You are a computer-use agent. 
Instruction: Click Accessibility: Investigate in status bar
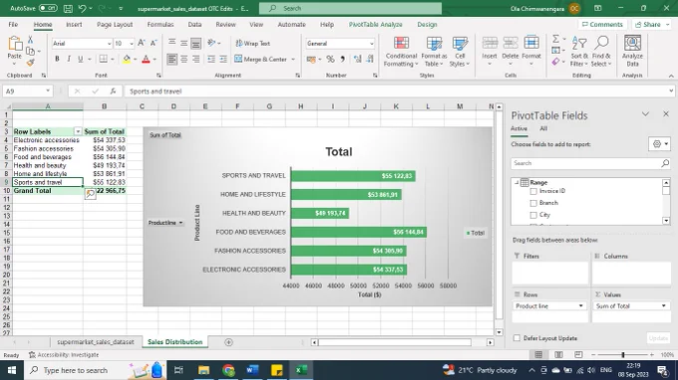(x=64, y=355)
